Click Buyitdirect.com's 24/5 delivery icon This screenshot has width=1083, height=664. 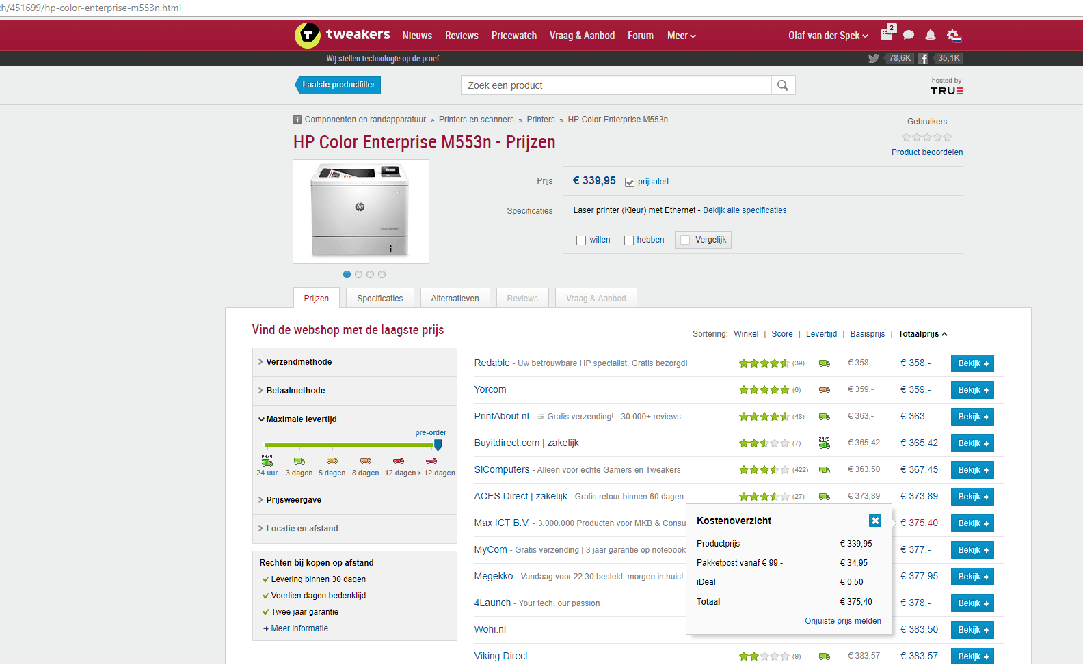(x=825, y=443)
